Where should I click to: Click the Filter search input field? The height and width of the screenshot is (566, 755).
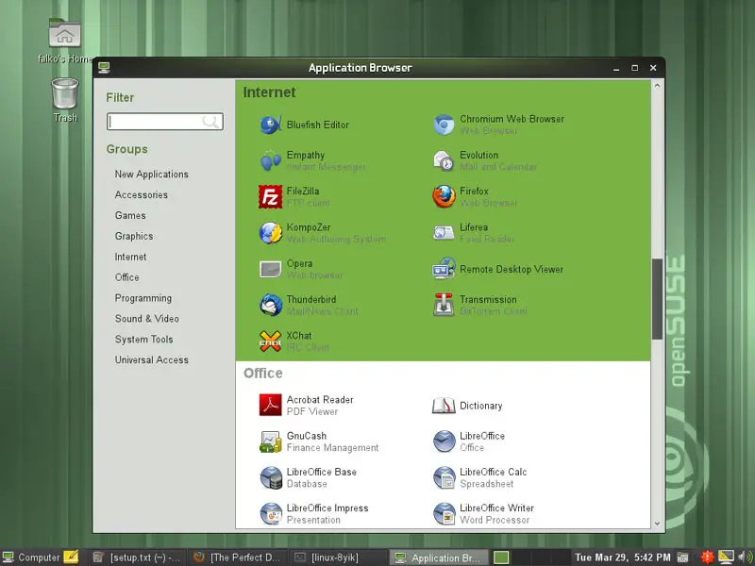coord(164,122)
